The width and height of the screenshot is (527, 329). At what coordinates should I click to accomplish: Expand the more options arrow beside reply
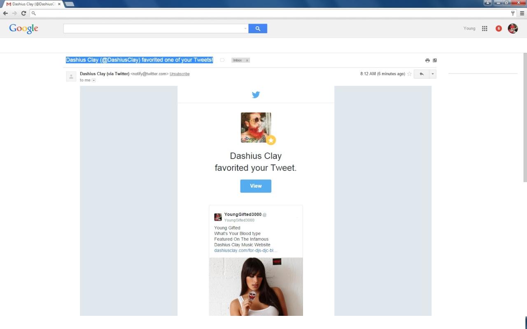[x=432, y=74]
